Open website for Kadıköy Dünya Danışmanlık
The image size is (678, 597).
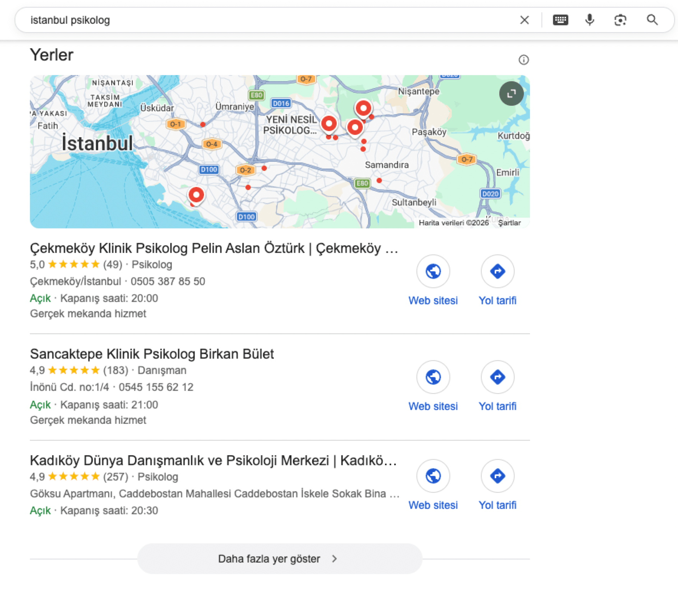433,476
